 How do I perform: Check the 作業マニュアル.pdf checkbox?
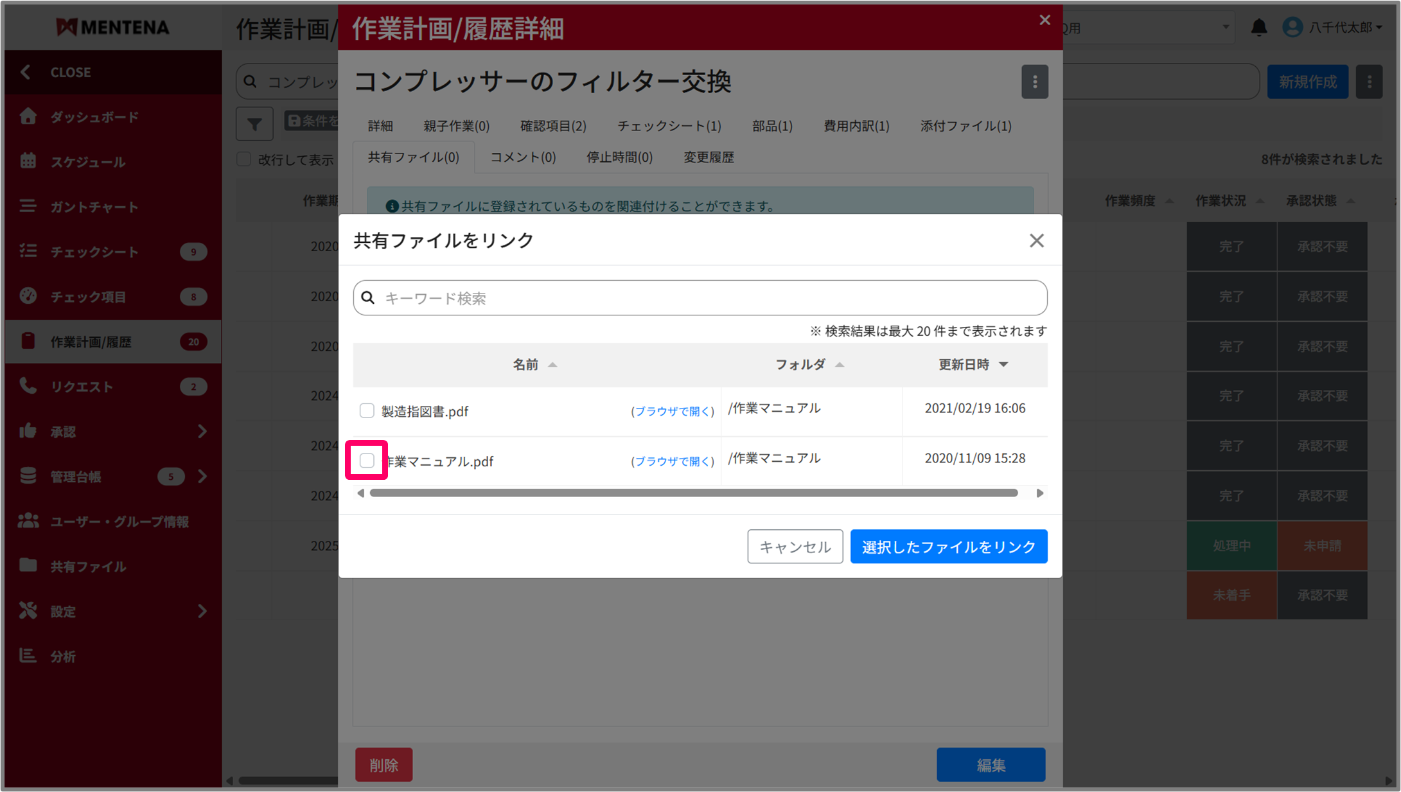(367, 461)
